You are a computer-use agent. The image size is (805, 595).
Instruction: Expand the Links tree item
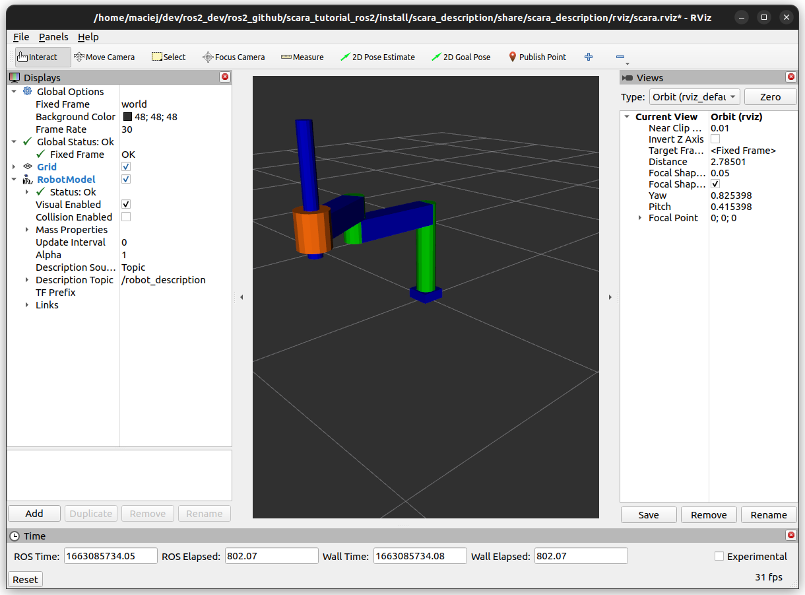click(x=27, y=305)
